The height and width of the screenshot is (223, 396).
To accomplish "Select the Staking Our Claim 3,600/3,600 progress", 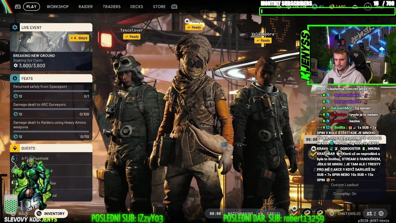I will tap(29, 66).
